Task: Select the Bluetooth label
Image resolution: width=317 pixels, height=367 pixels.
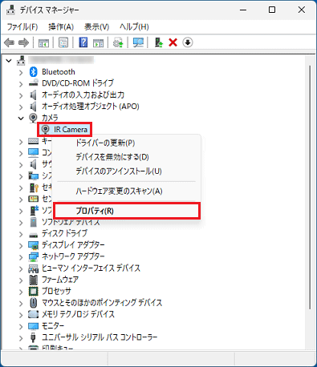Action: tap(59, 72)
